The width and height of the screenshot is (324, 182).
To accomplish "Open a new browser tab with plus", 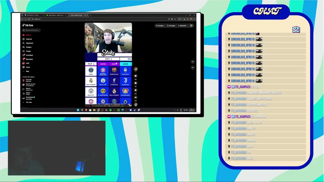I will 91,15.
